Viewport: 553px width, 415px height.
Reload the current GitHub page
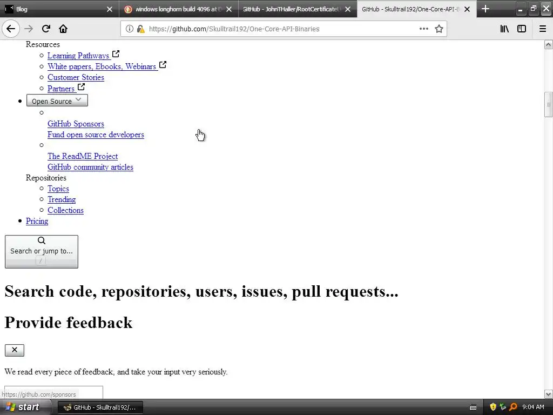(46, 29)
